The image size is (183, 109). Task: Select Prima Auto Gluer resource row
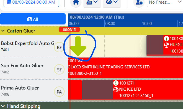[34, 90]
